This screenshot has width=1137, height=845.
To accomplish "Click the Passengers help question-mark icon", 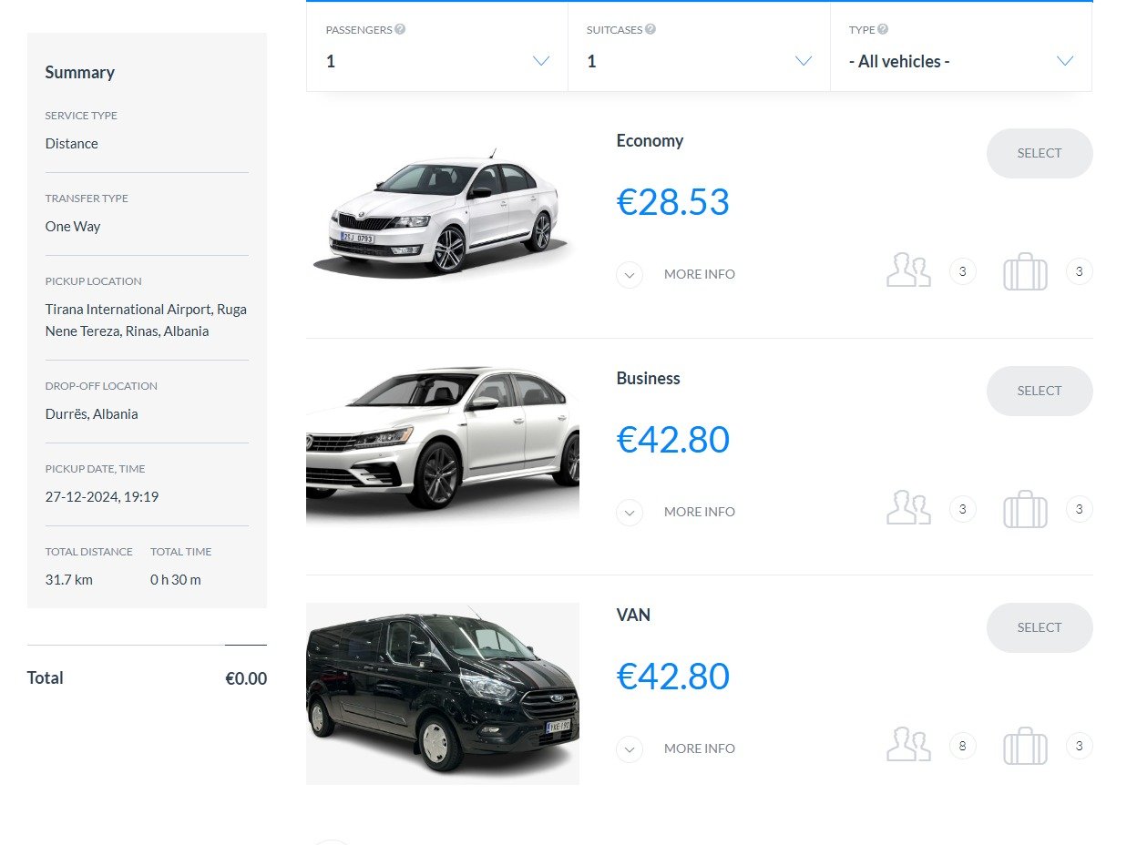I will pyautogui.click(x=400, y=29).
